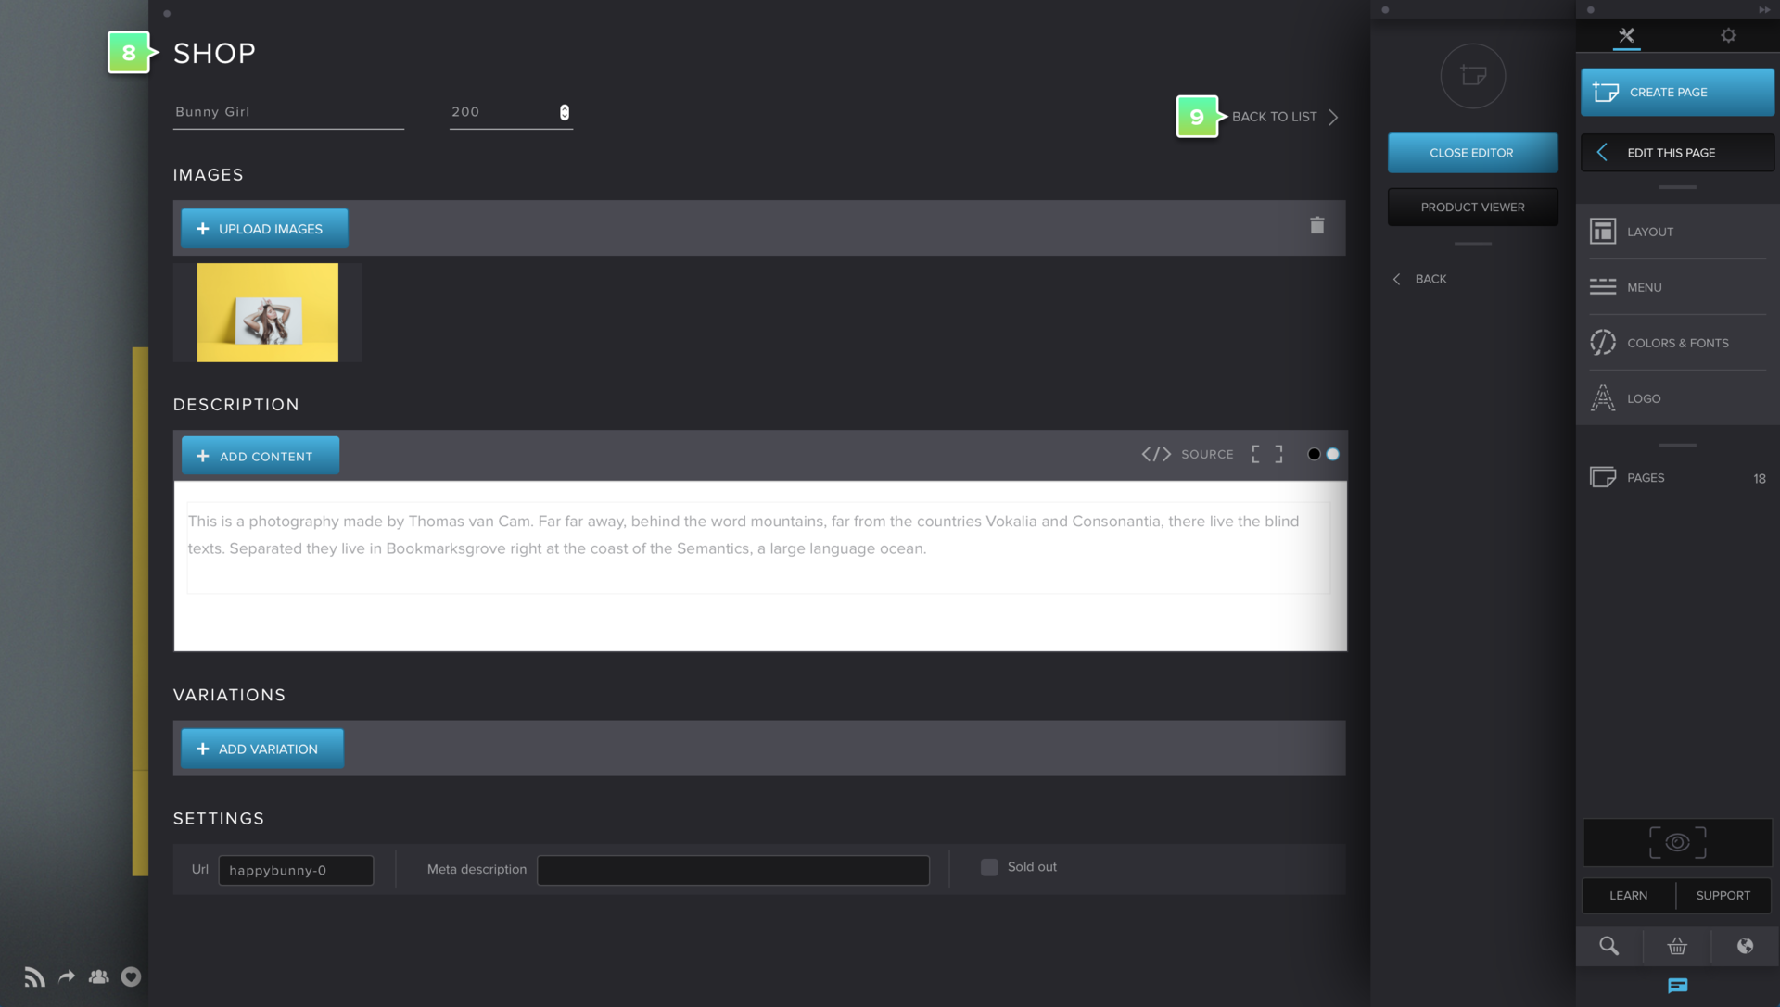This screenshot has height=1007, width=1780.
Task: Open the settings gear tab
Action: (1728, 35)
